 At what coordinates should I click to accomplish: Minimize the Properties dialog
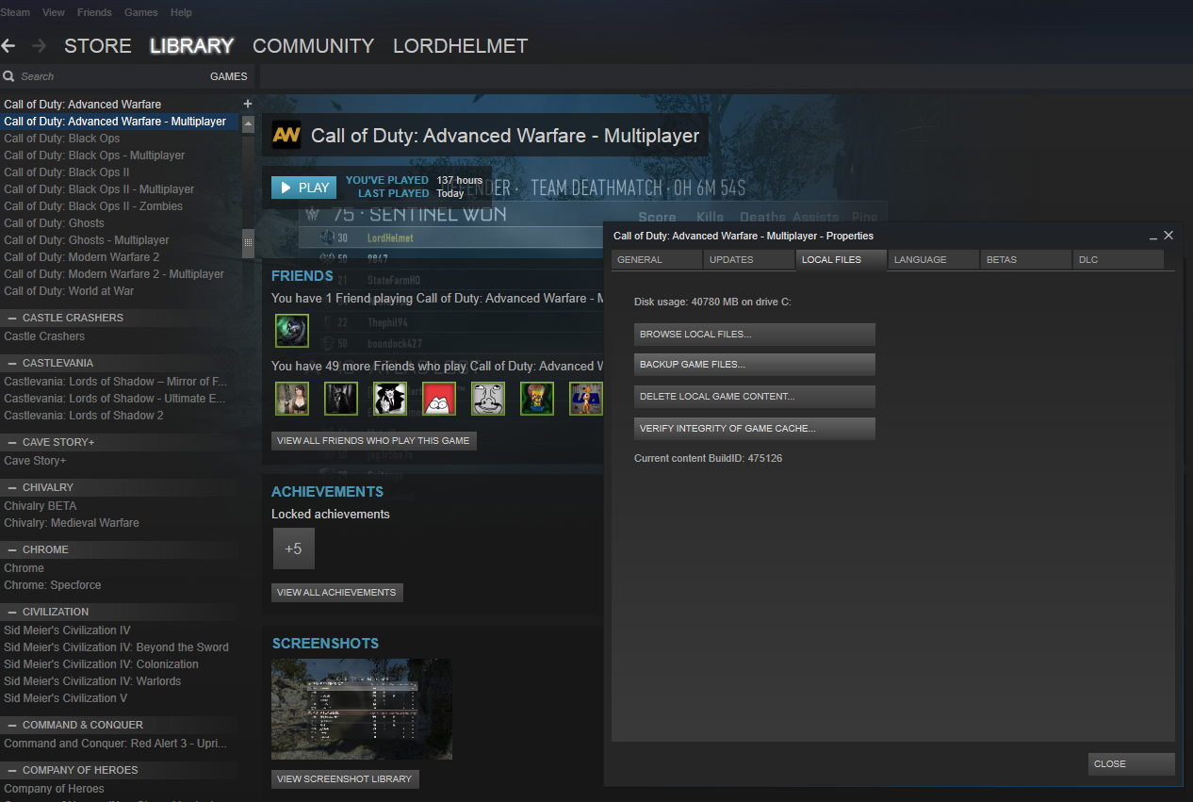(x=1152, y=237)
